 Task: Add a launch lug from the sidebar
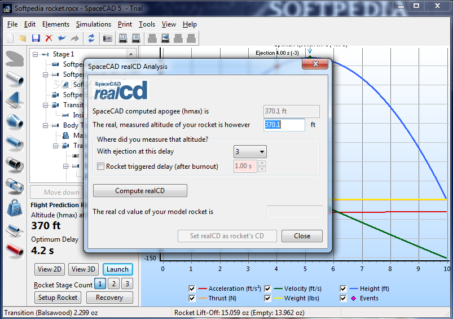click(x=15, y=230)
